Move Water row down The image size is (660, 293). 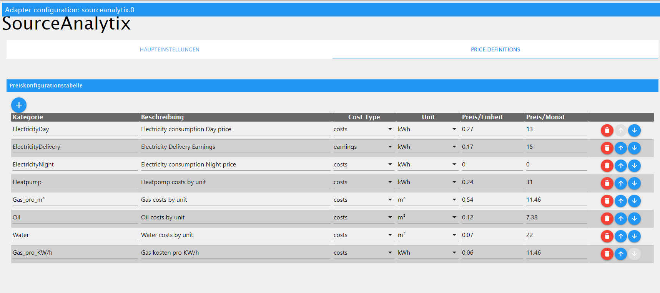[634, 236]
